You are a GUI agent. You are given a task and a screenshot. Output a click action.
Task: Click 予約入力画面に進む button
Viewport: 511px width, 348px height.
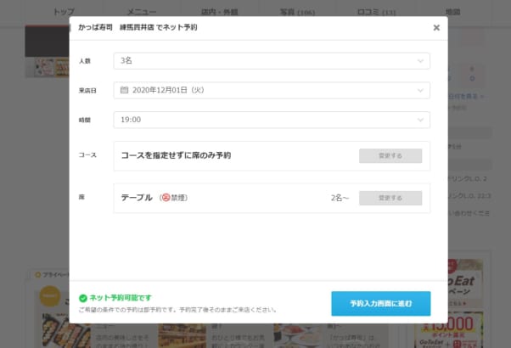(x=380, y=303)
